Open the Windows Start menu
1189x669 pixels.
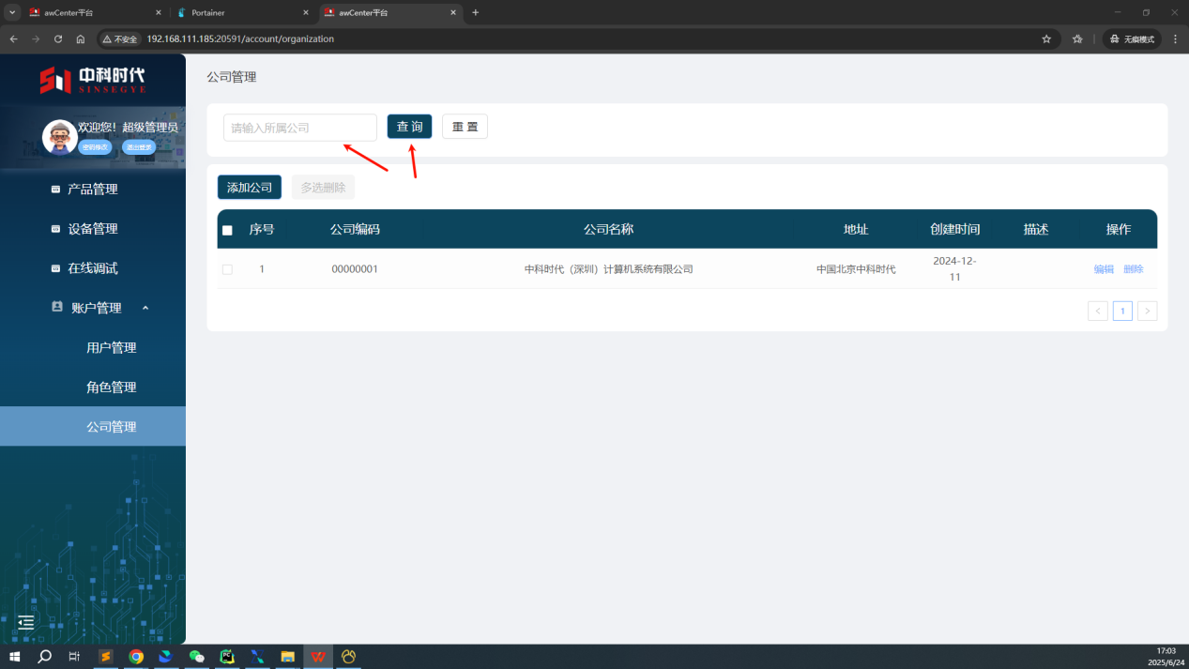[x=14, y=657]
